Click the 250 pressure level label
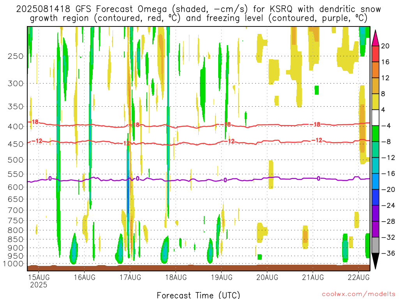399x299 pixels. (16, 56)
